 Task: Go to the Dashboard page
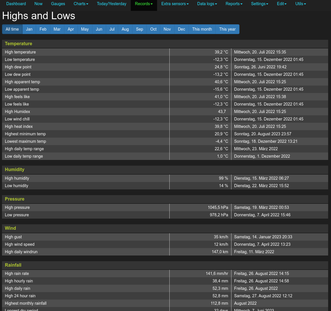(16, 4)
